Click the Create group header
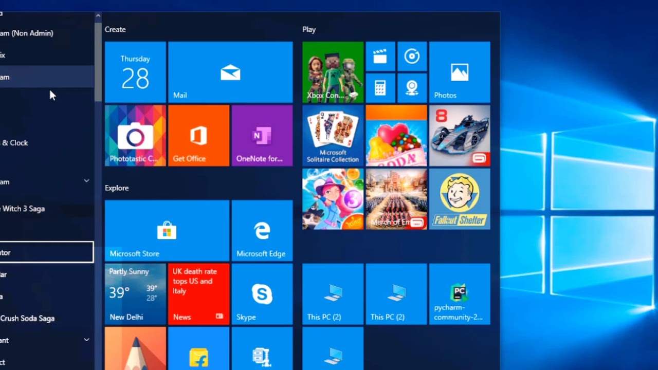The width and height of the screenshot is (658, 370). (115, 29)
